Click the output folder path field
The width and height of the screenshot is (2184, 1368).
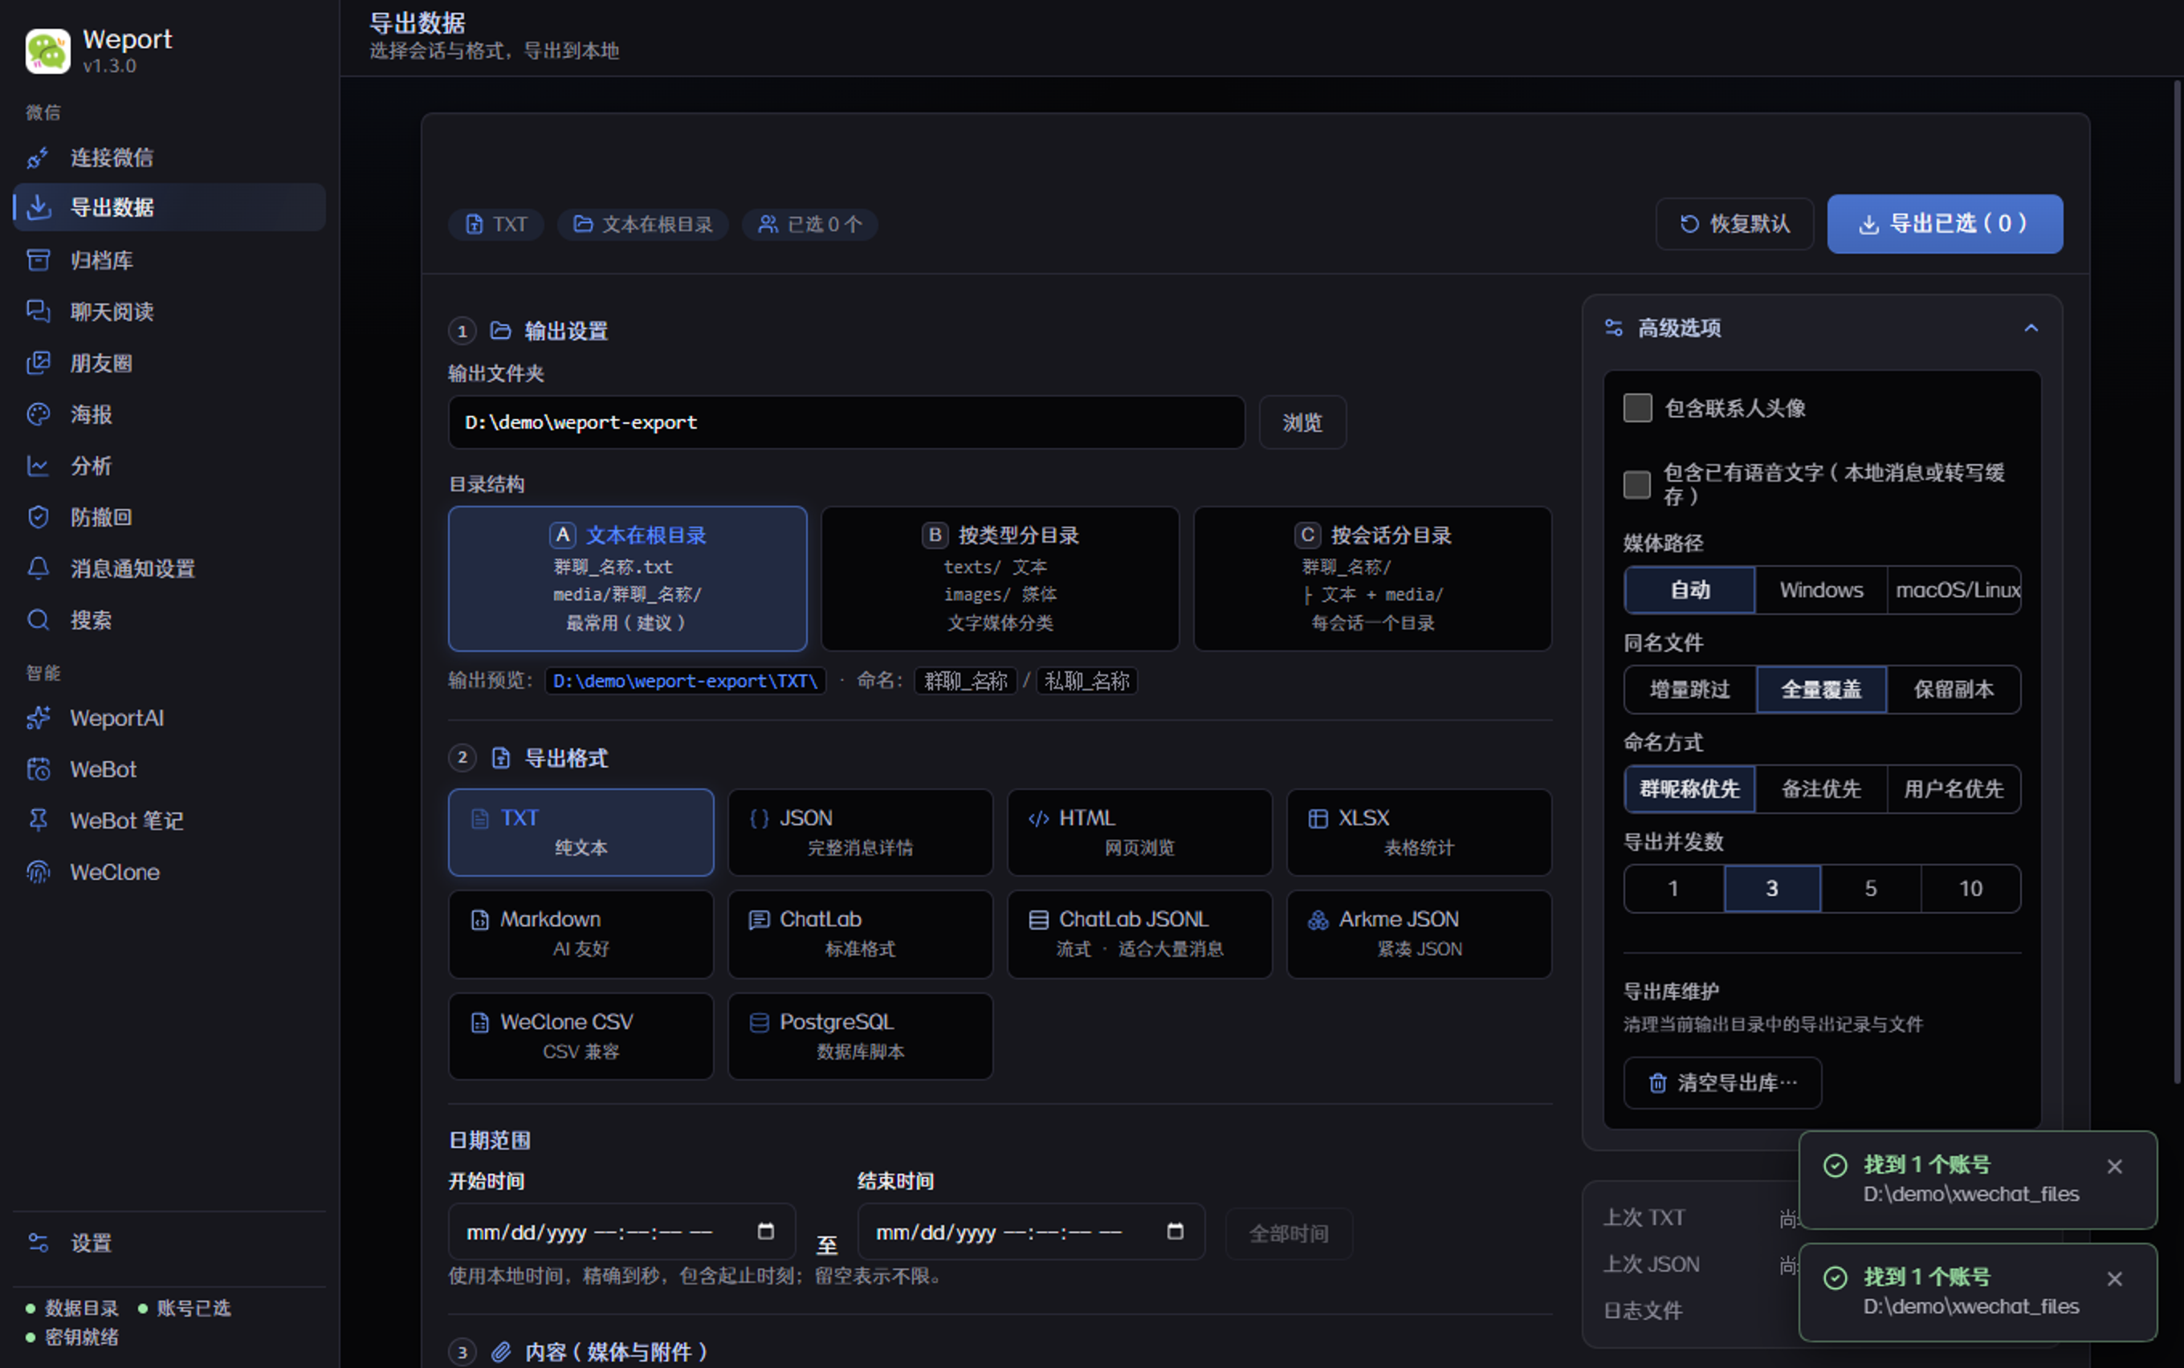point(847,422)
